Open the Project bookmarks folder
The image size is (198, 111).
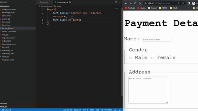(152, 8)
